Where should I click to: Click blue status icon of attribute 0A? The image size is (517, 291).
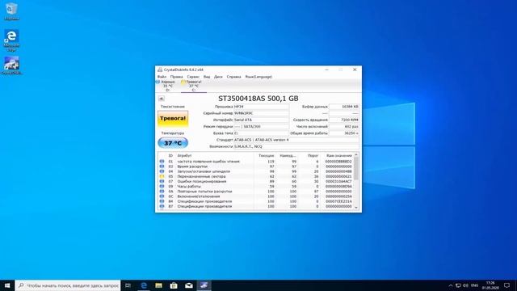pyautogui.click(x=162, y=191)
